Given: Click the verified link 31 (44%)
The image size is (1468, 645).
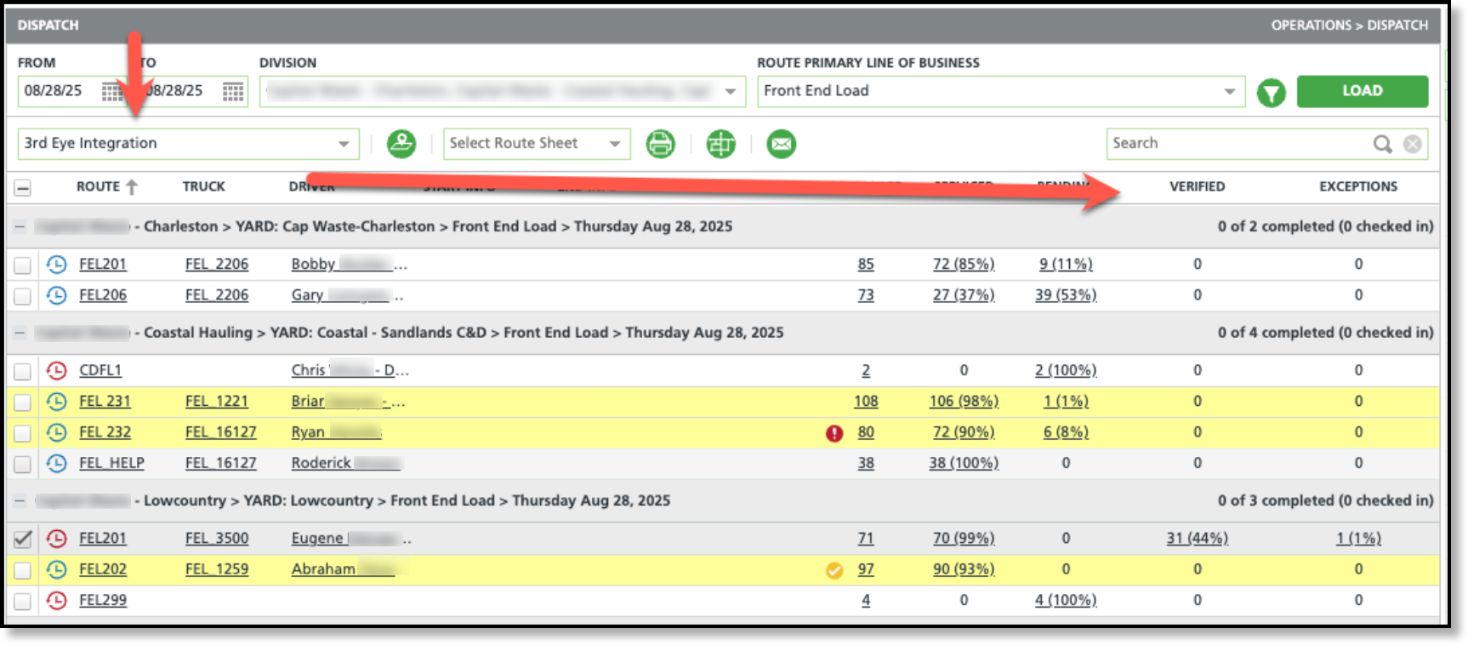Looking at the screenshot, I should (1197, 539).
